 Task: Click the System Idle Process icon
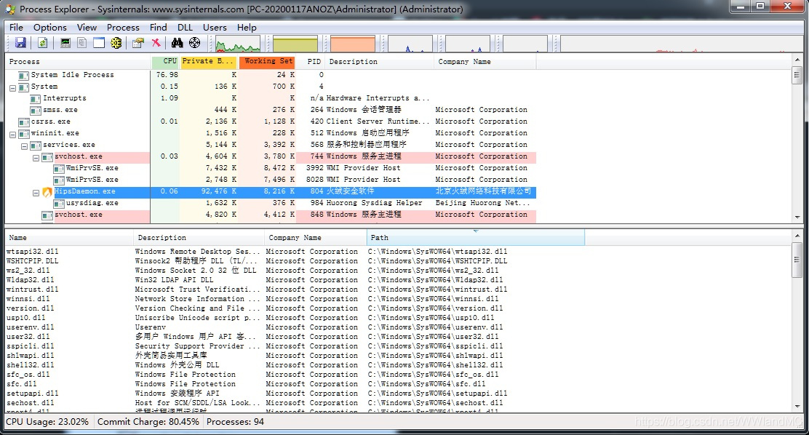(23, 76)
